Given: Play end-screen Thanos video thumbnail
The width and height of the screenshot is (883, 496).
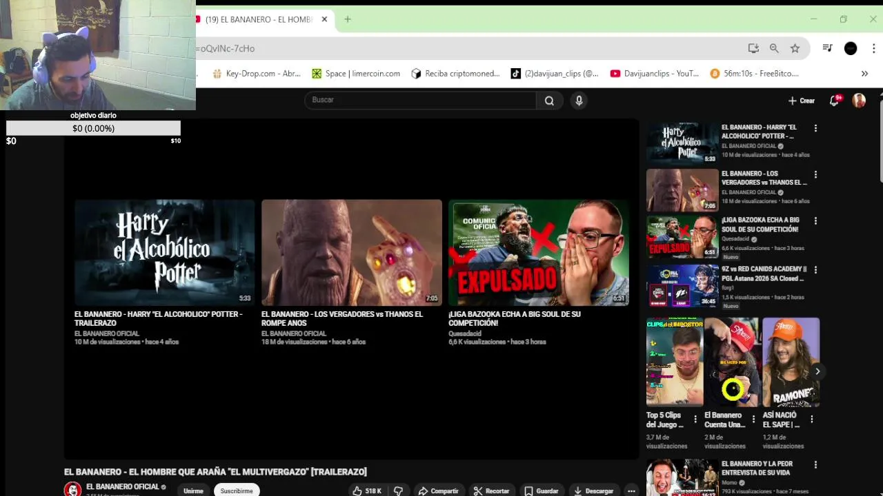Looking at the screenshot, I should click(x=351, y=252).
